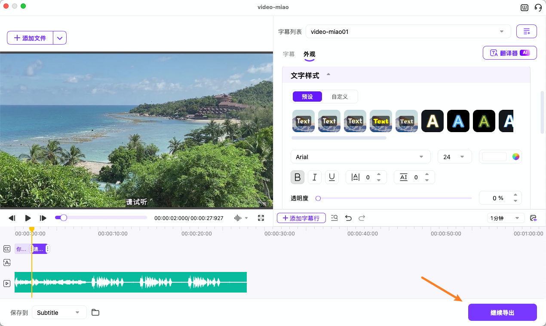The image size is (546, 326).
Task: Open the text color picker wheel
Action: [x=515, y=157]
